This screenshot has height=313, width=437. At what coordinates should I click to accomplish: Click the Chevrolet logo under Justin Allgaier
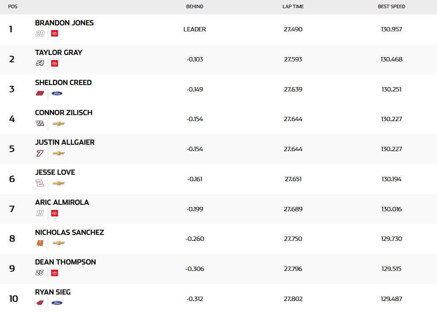pos(58,153)
